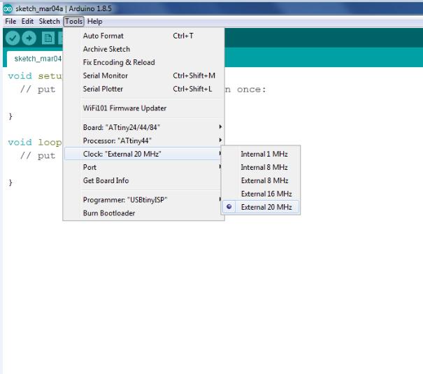Click Get Board Info
Image resolution: width=423 pixels, height=374 pixels.
pyautogui.click(x=144, y=180)
